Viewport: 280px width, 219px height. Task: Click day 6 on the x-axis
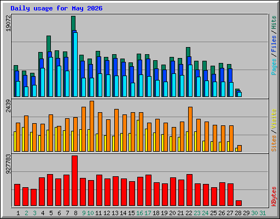(59, 213)
